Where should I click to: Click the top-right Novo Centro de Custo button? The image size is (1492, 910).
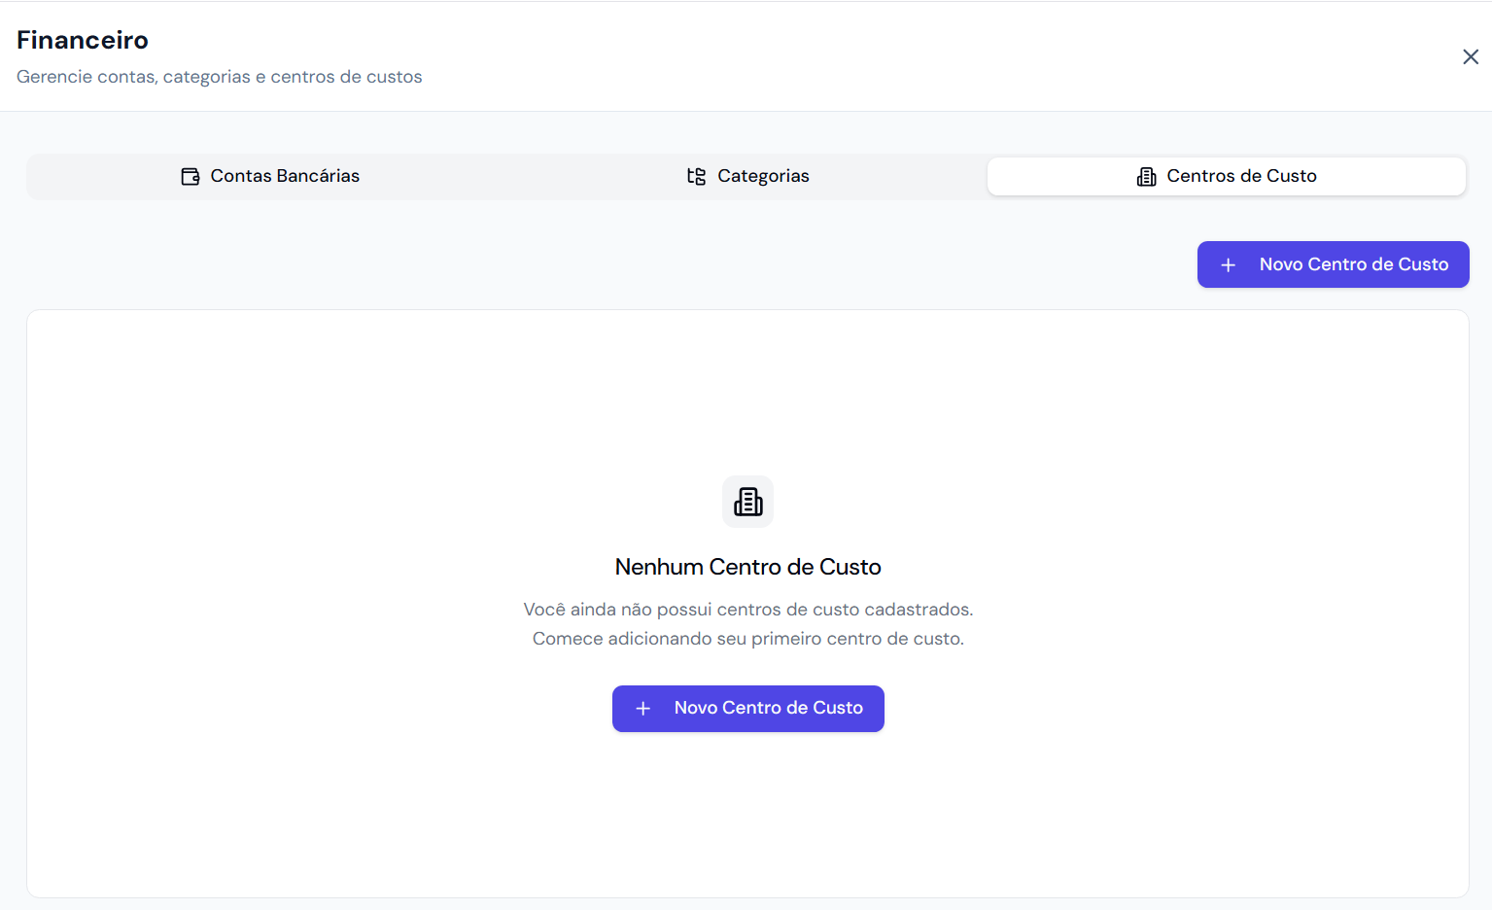[x=1334, y=264]
